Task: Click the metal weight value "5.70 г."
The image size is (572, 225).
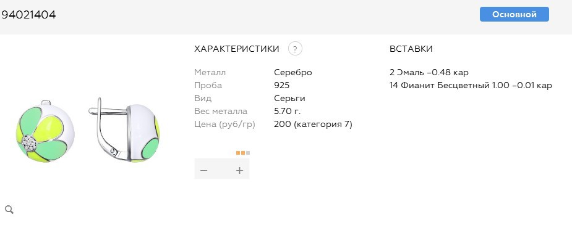Action: 288,111
